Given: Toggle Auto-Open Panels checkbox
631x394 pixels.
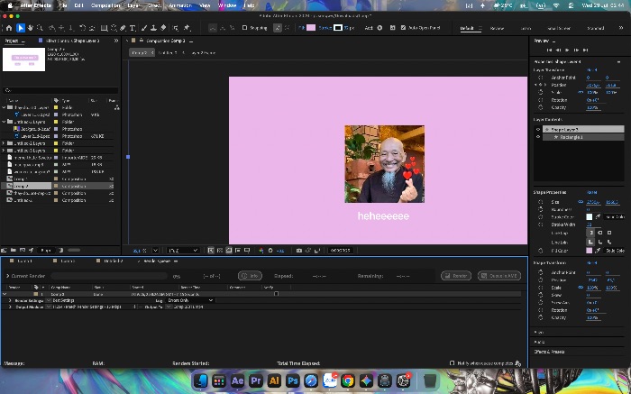Looking at the screenshot, I should pyautogui.click(x=403, y=28).
